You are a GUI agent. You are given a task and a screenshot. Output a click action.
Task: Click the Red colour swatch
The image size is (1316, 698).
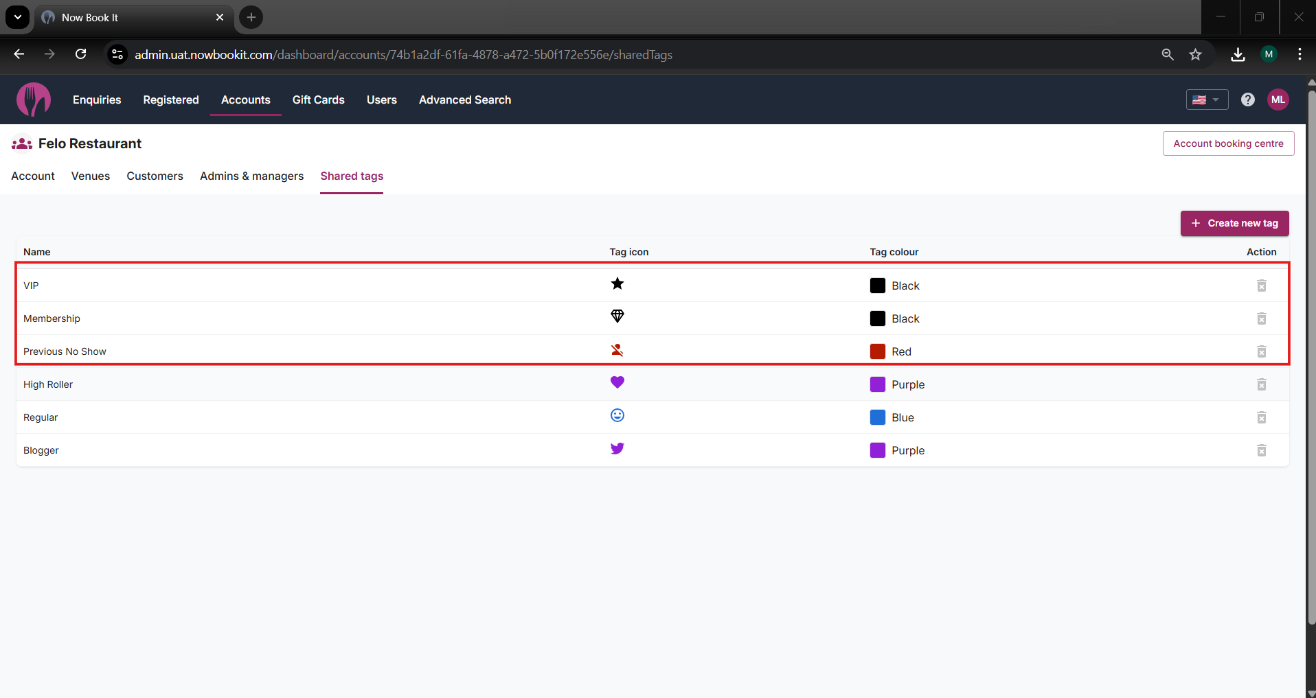[877, 351]
